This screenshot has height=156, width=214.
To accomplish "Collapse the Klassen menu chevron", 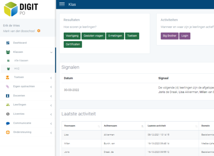I will [x=51, y=52].
